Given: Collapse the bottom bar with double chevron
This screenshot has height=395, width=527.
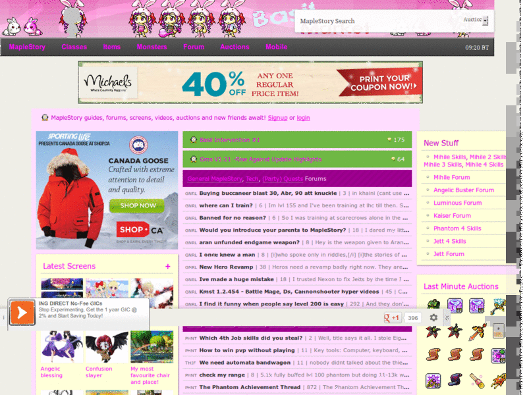Looking at the screenshot, I should pos(447,318).
